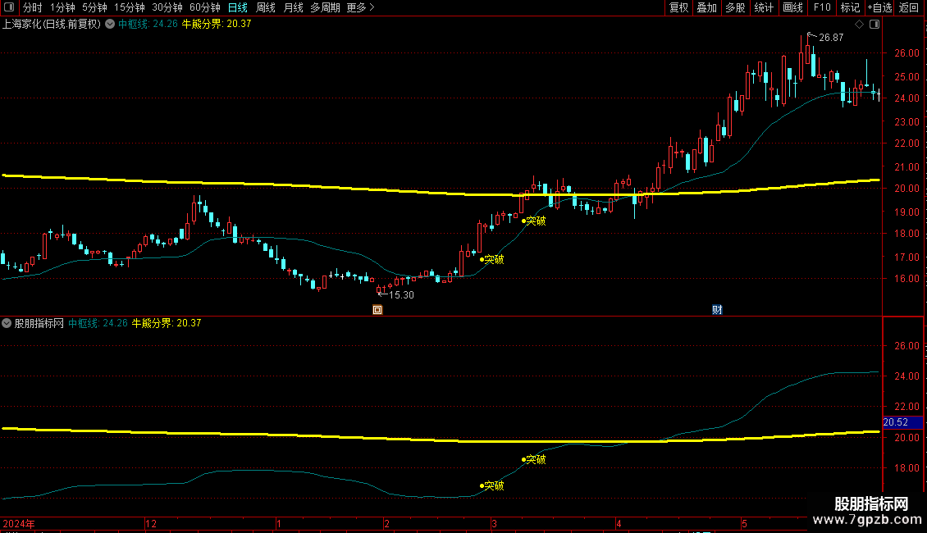927x533 pixels.
Task: Click lower 突破 signal in sub-chart
Action: point(494,485)
